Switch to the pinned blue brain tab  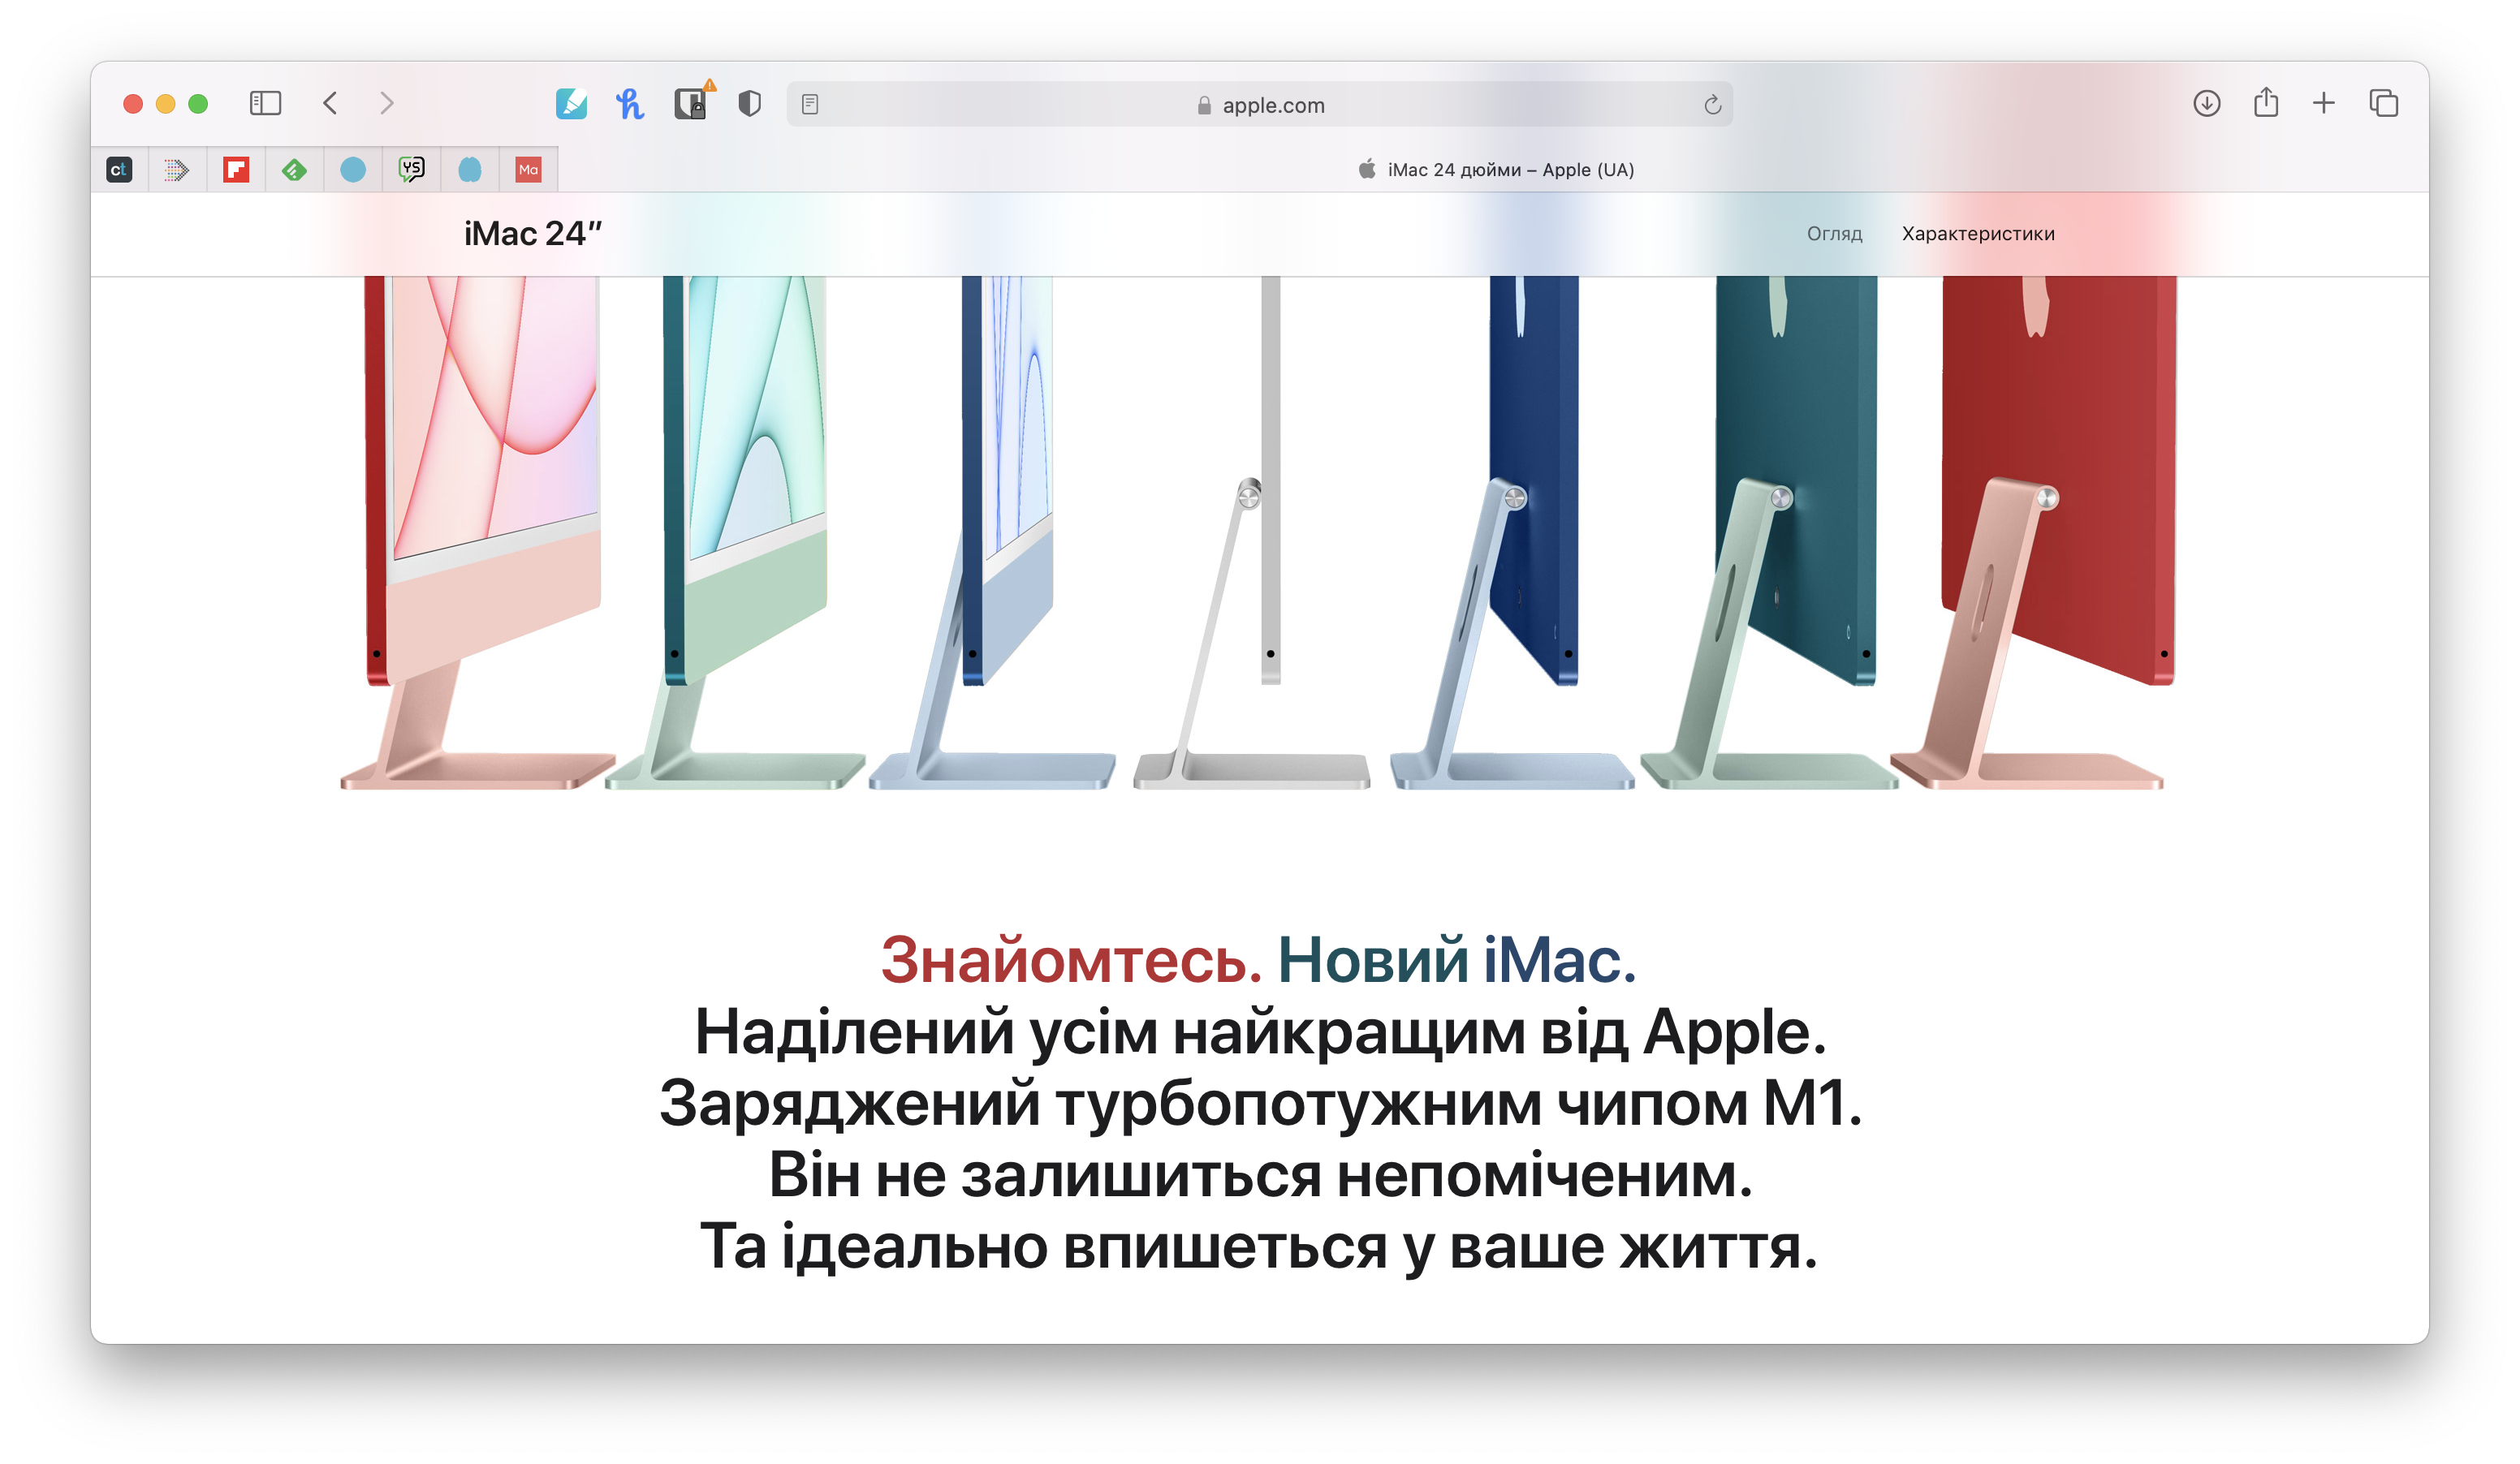coord(470,170)
